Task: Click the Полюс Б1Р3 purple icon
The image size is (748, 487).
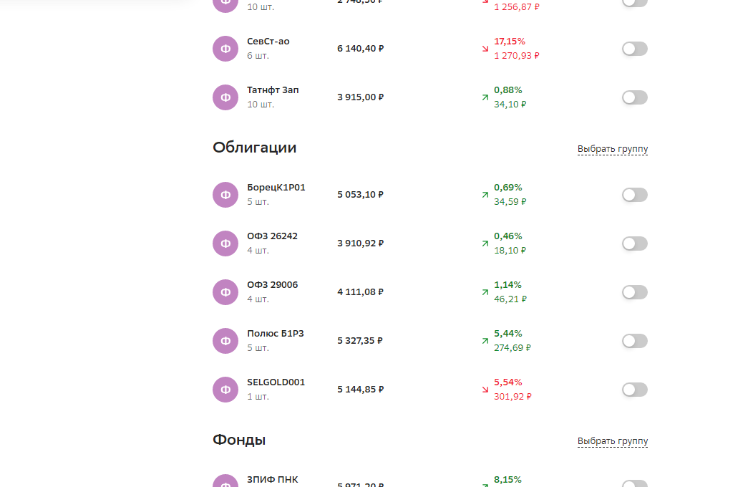Action: 225,341
